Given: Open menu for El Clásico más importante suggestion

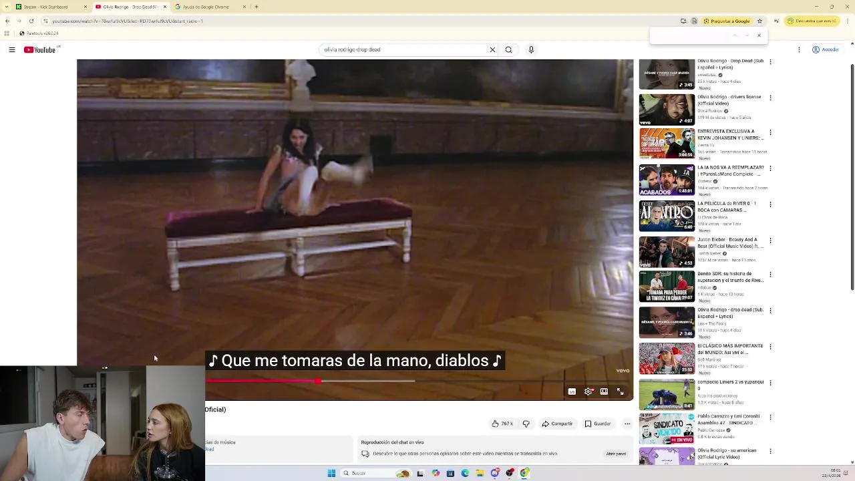Looking at the screenshot, I should (x=771, y=347).
